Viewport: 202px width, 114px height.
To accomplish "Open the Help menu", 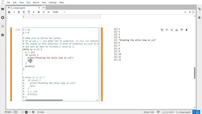I will pos(62,3).
